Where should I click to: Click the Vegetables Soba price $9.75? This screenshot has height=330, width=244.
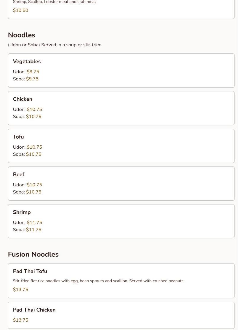[x=32, y=79]
